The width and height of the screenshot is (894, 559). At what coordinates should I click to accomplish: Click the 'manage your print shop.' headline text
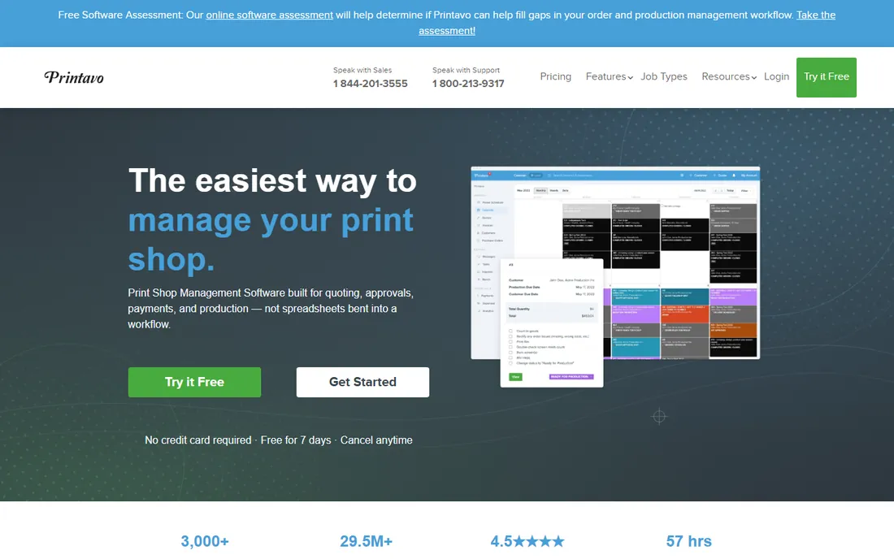point(271,240)
